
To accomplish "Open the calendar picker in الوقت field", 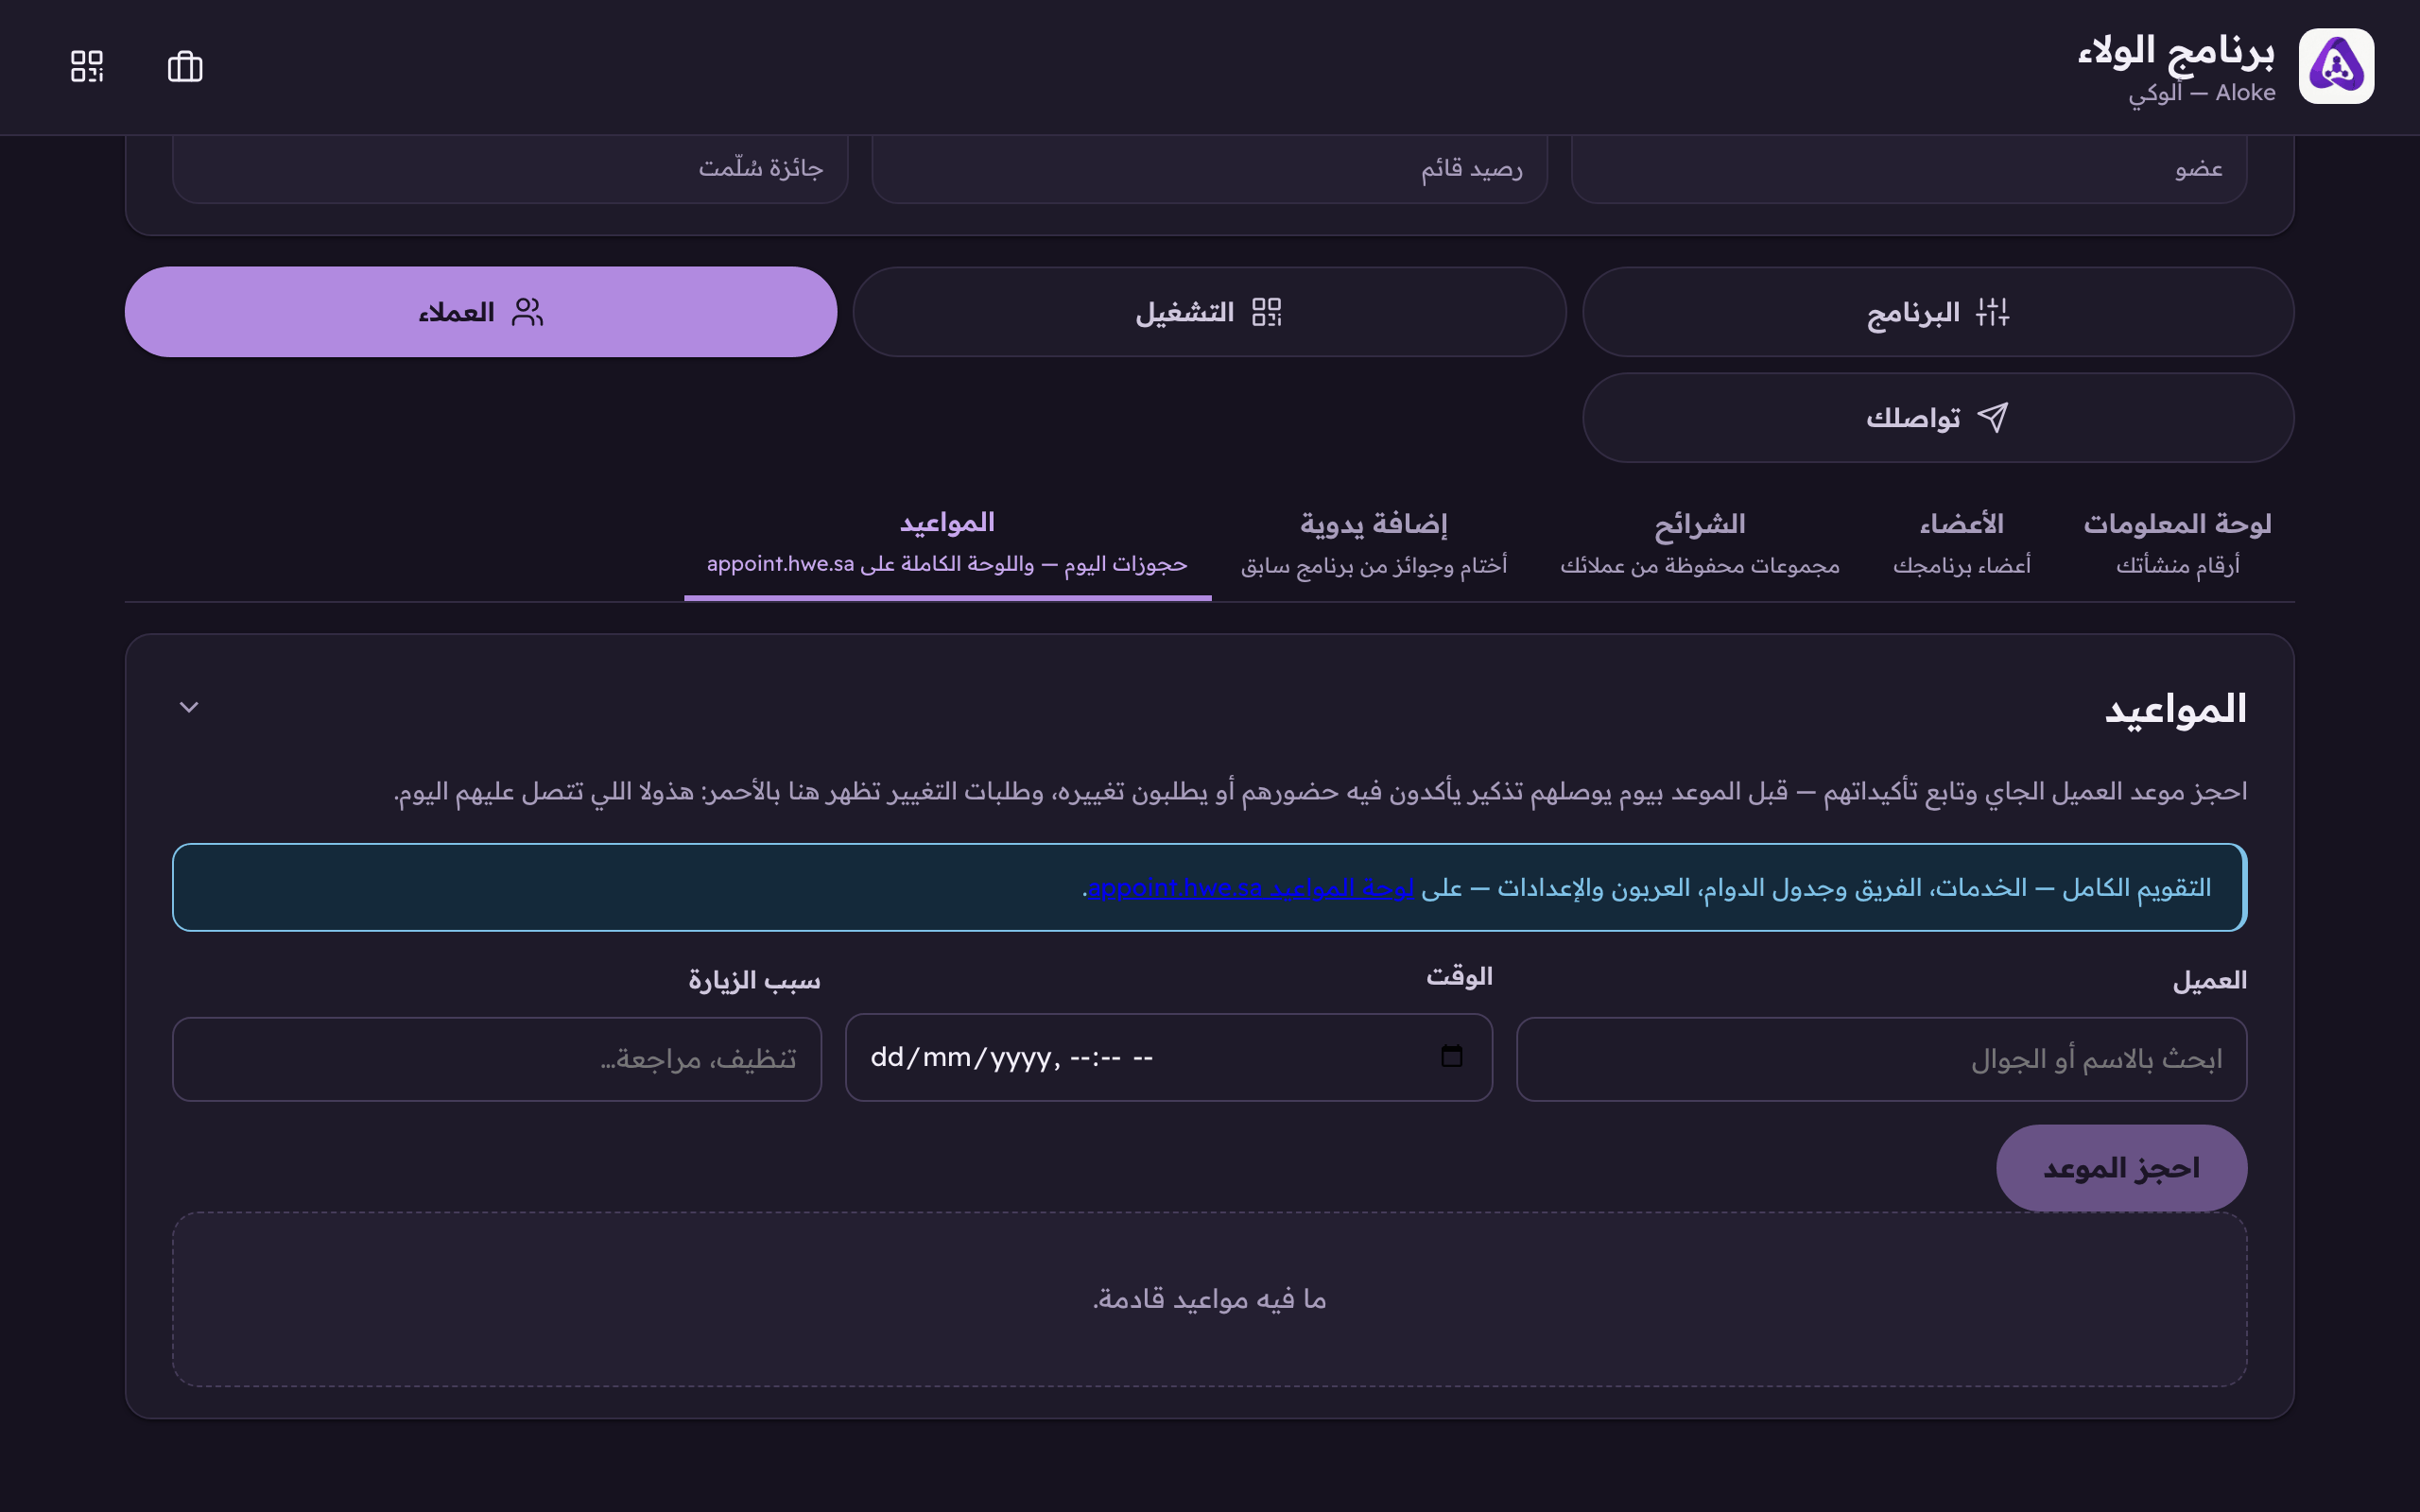I will tap(1451, 1056).
